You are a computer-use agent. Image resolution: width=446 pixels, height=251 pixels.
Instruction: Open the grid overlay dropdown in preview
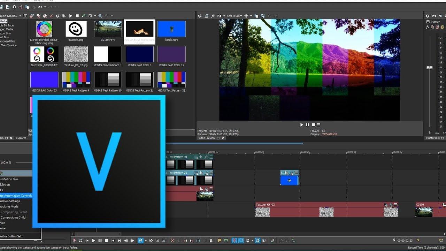[x=250, y=16]
